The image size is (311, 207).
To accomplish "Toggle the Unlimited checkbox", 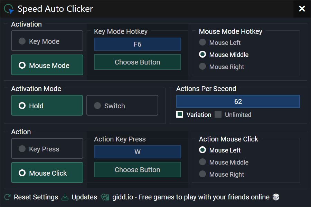I will pos(218,115).
